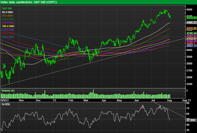Screen dimensions: 197x133
Task: Select the 150 d SMA legend label
Action: [8, 26]
